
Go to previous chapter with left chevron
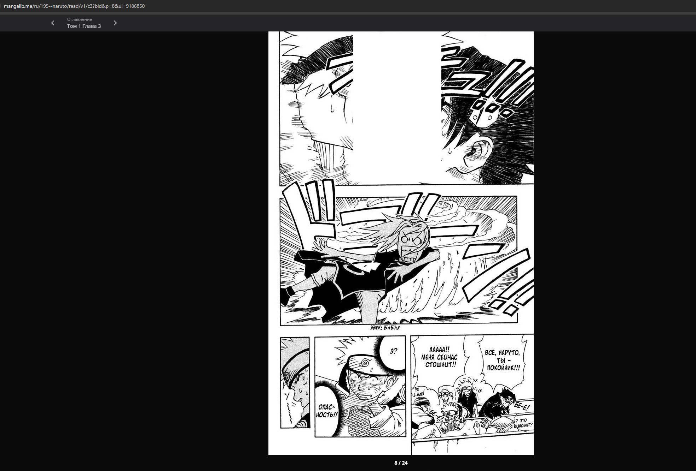[53, 23]
